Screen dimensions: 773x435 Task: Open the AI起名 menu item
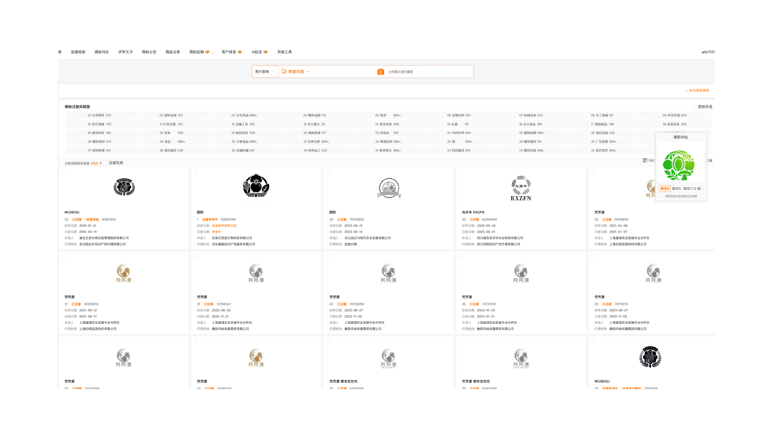(x=257, y=52)
